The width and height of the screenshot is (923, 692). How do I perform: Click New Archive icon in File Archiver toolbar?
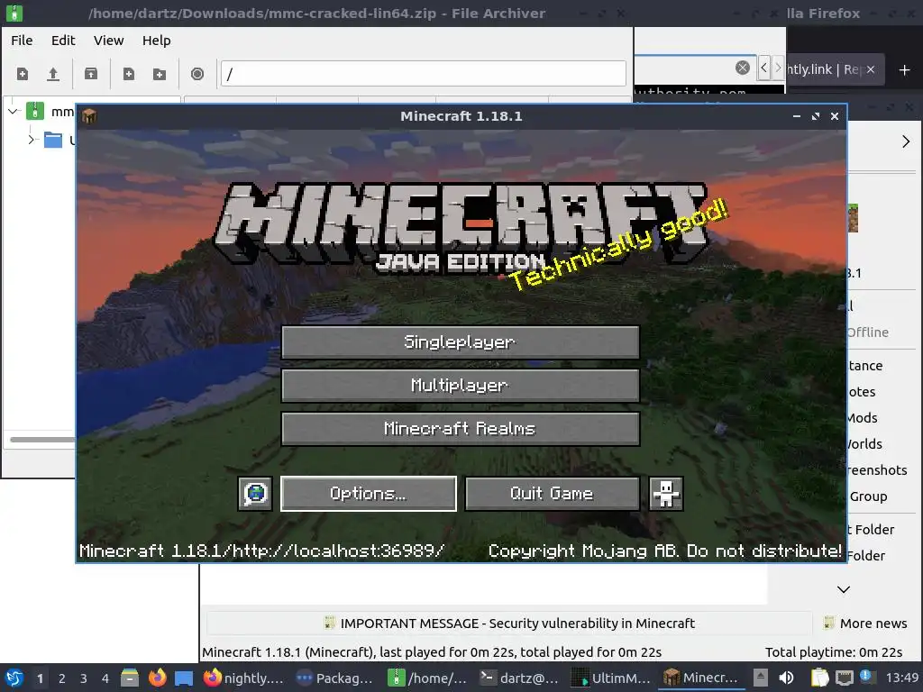point(23,74)
